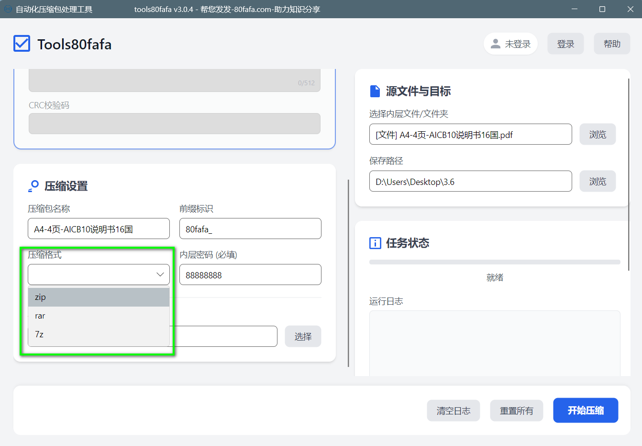Click the user avatar icon beside 未登录
The width and height of the screenshot is (642, 446).
(496, 44)
